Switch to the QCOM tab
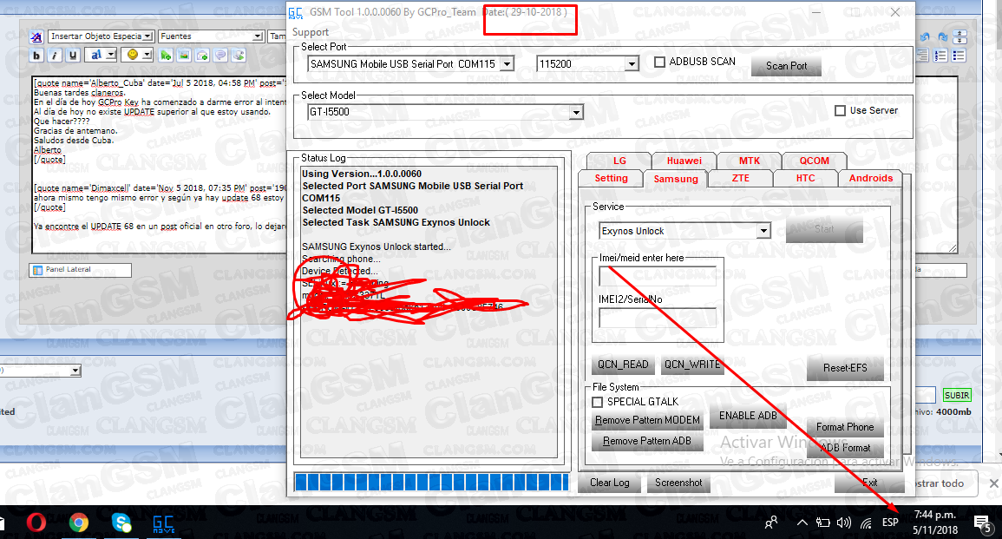This screenshot has width=1002, height=539. point(814,161)
